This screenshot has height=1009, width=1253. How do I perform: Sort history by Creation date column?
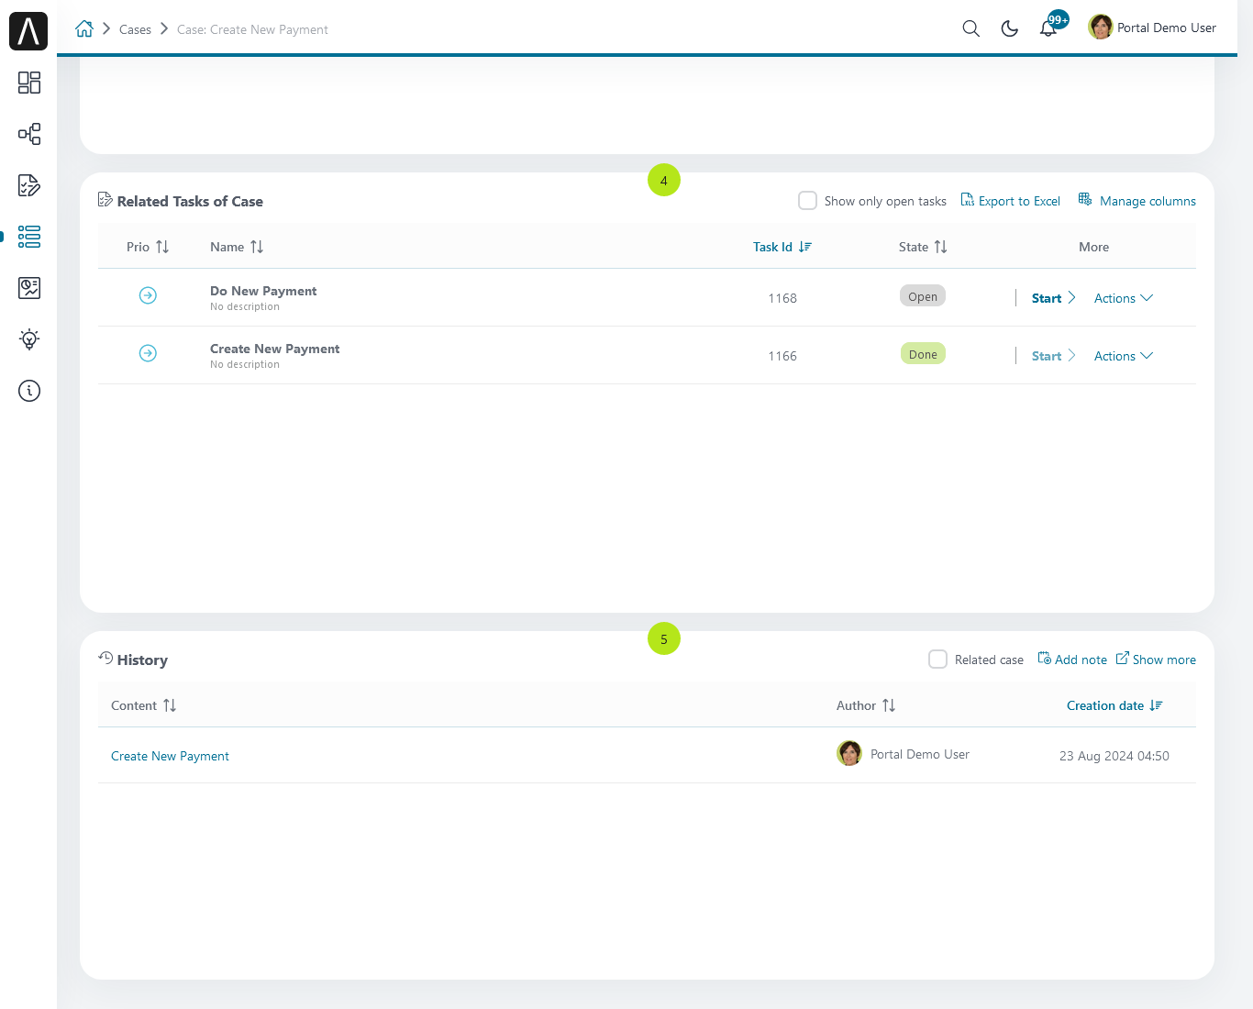click(x=1114, y=705)
